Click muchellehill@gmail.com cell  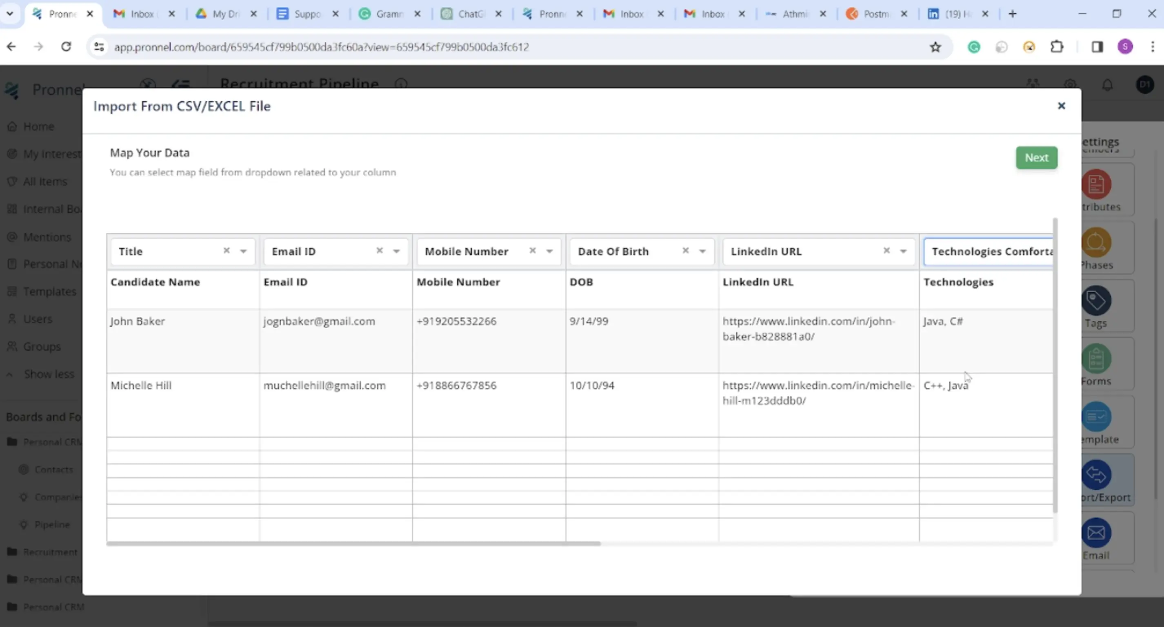coord(336,405)
